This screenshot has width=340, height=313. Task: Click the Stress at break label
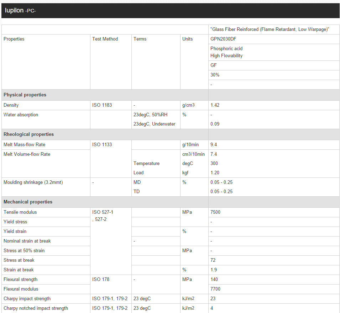(19, 260)
